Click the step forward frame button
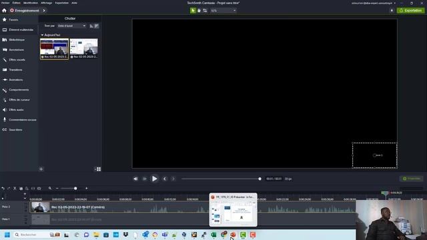This screenshot has height=240, width=427. pos(145,179)
